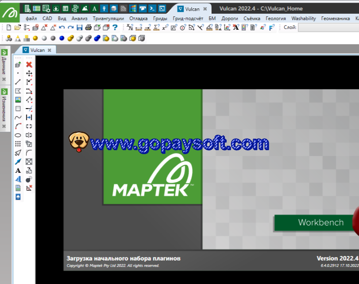Select the blue Arrow tool
The height and width of the screenshot is (284, 359).
coord(18,162)
